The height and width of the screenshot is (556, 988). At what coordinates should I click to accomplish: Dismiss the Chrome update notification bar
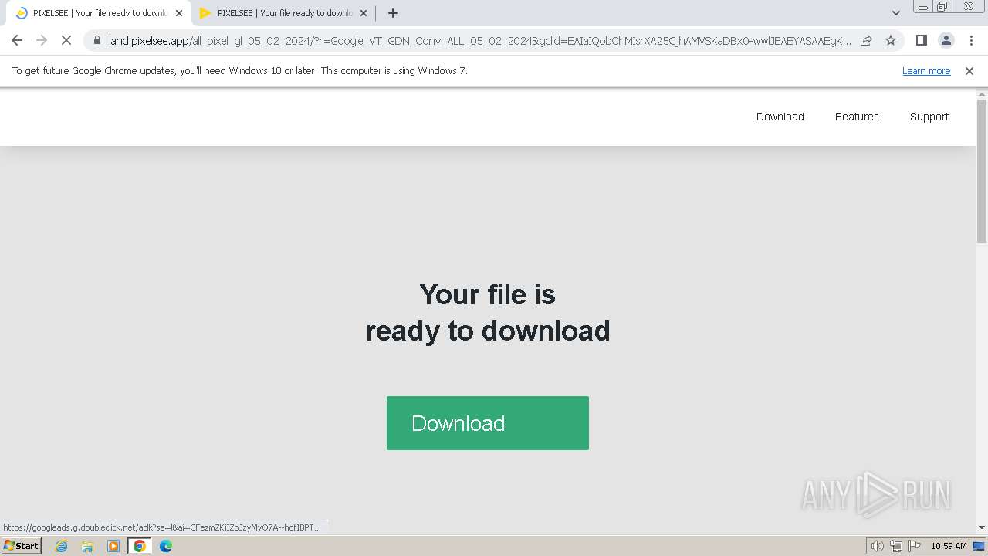[x=969, y=71]
